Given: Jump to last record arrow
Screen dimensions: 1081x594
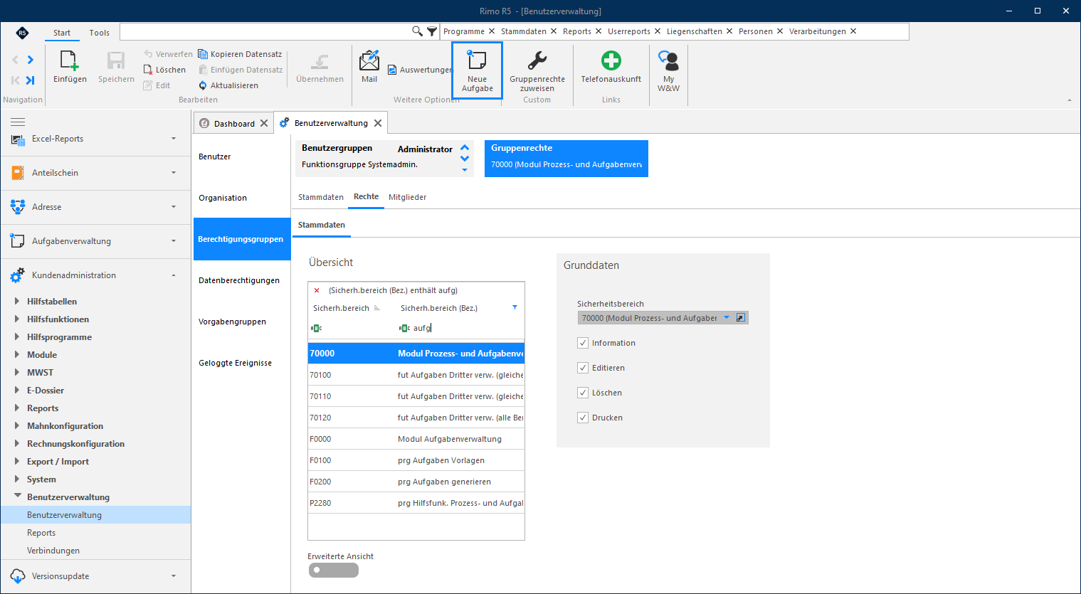Looking at the screenshot, I should click(31, 80).
